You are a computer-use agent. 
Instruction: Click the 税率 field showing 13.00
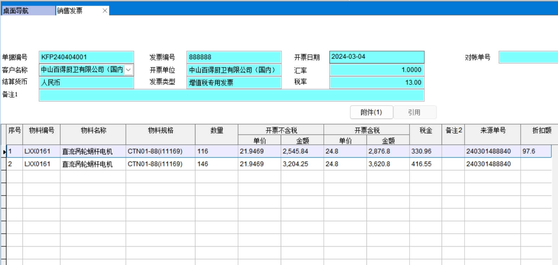(x=376, y=83)
